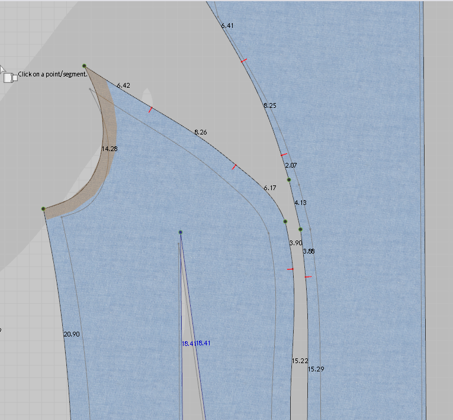This screenshot has width=453, height=420.
Task: Click the blue dart apex point
Action: [181, 232]
